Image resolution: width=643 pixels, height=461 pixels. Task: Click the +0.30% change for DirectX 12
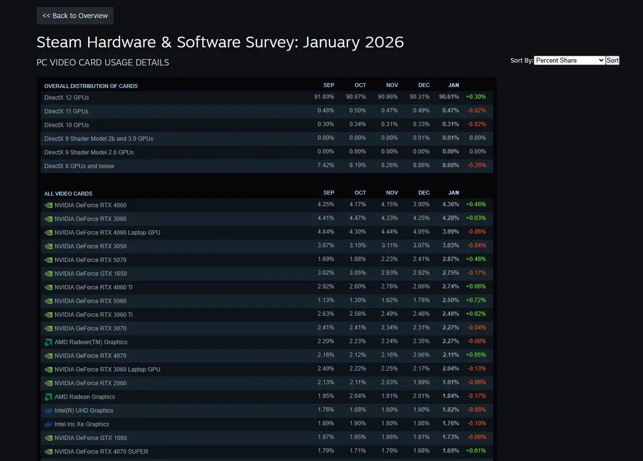pyautogui.click(x=476, y=97)
